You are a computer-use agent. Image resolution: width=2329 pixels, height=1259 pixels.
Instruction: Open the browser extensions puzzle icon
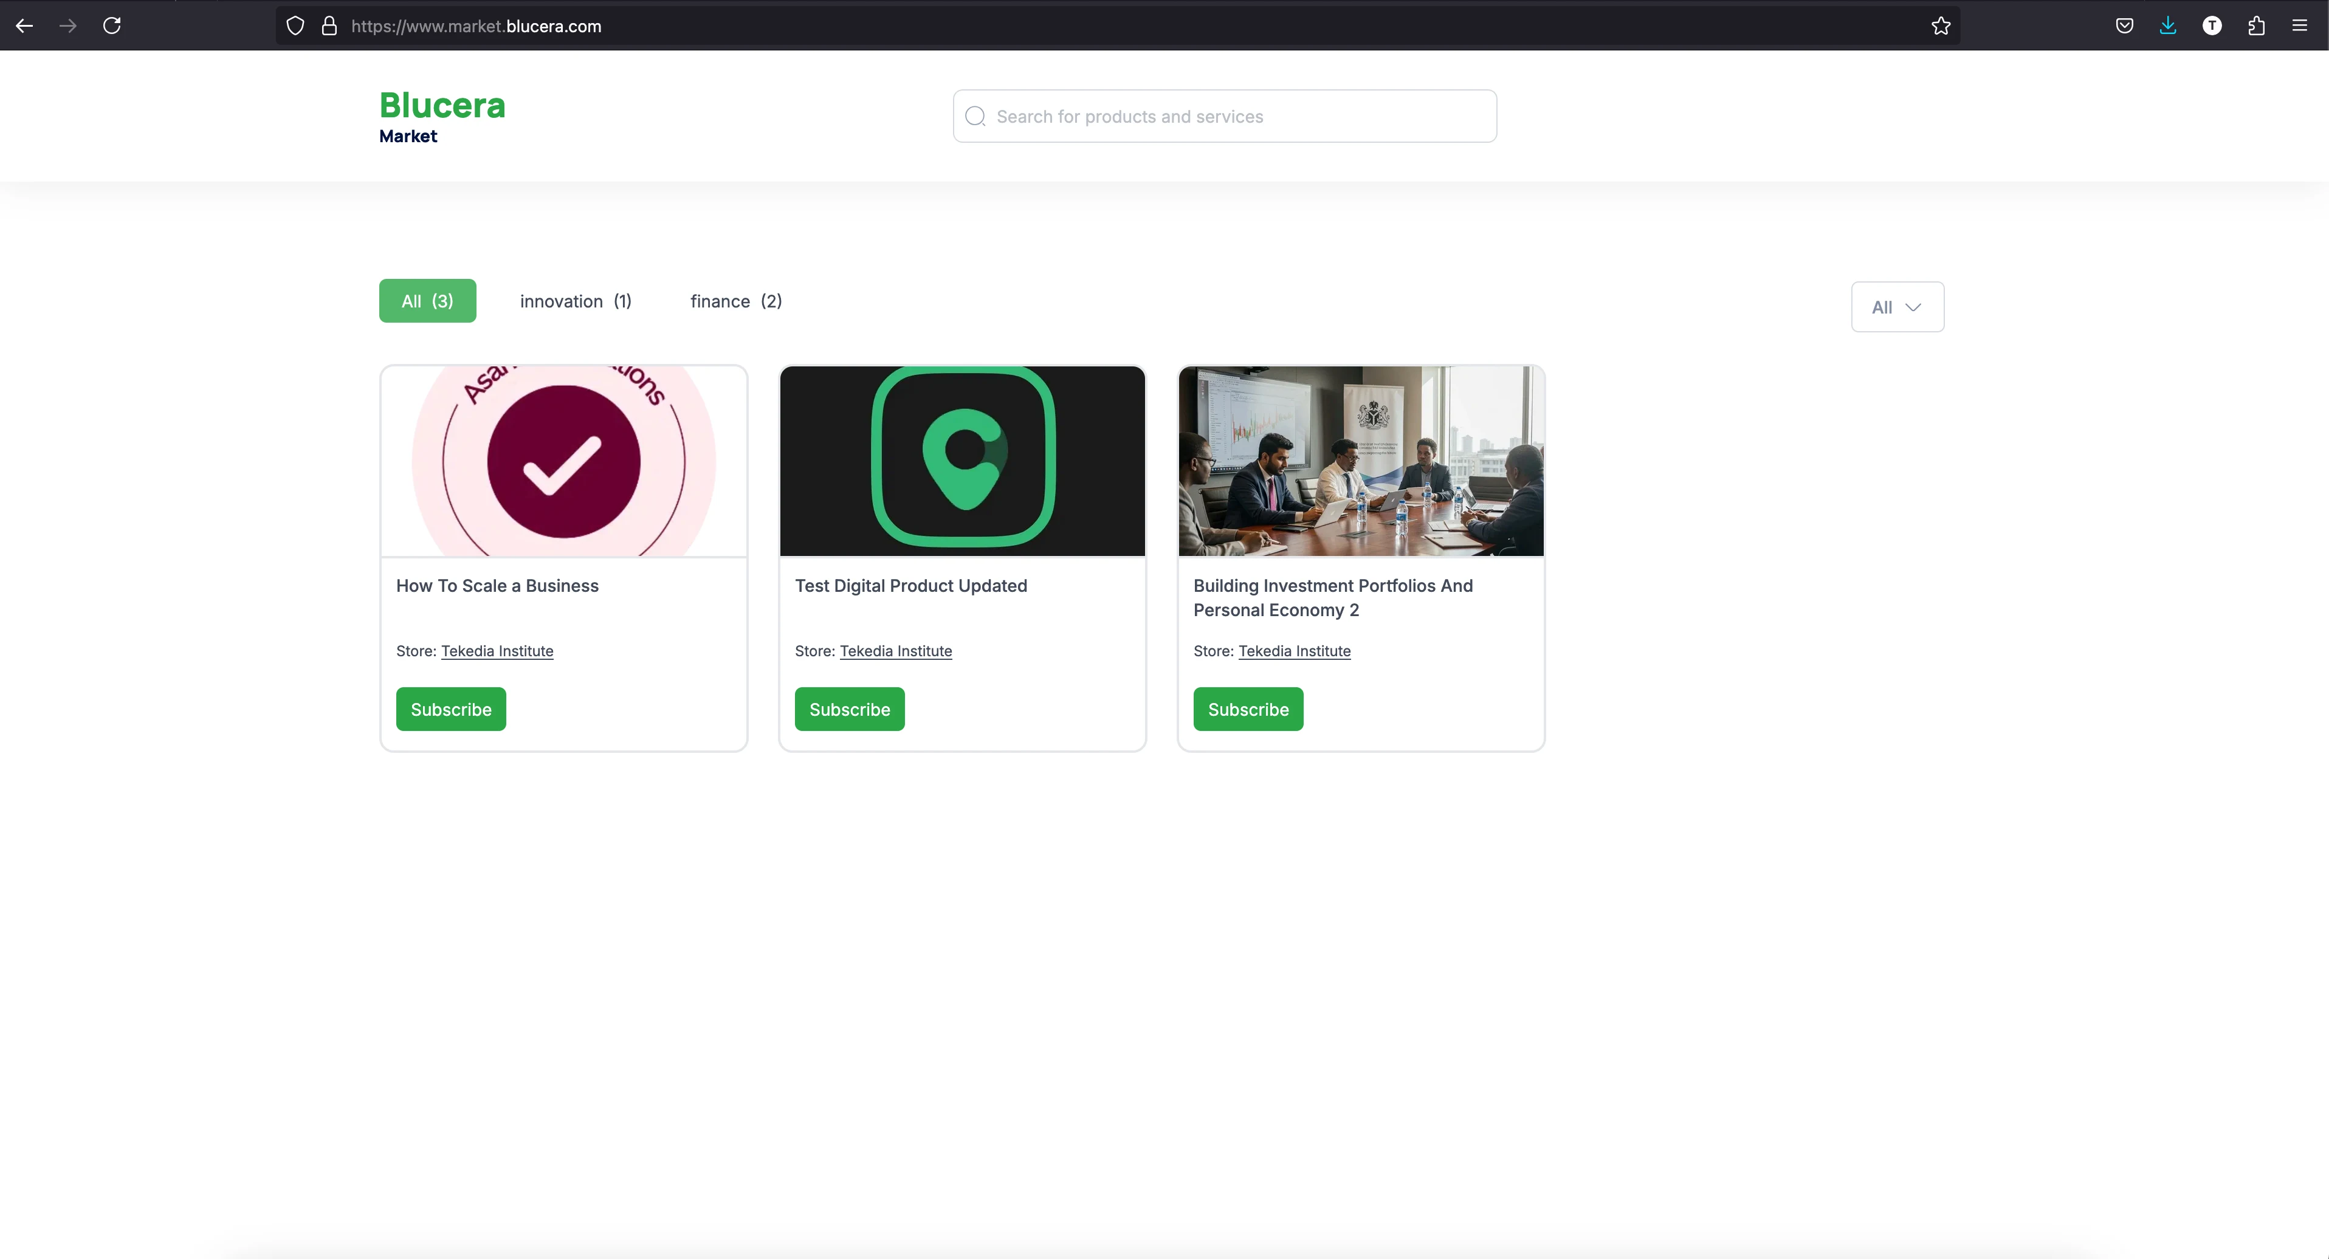[2256, 26]
